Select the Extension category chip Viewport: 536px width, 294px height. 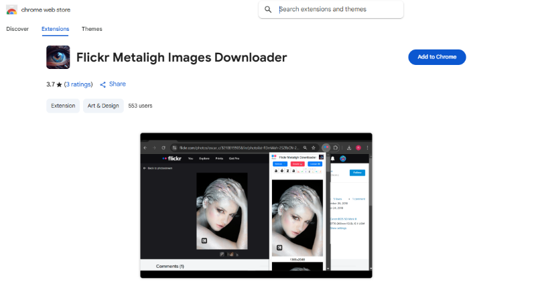pos(63,106)
